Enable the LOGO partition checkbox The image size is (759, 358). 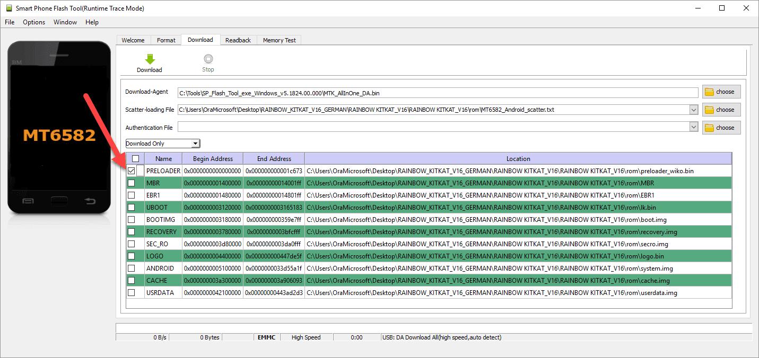(132, 256)
